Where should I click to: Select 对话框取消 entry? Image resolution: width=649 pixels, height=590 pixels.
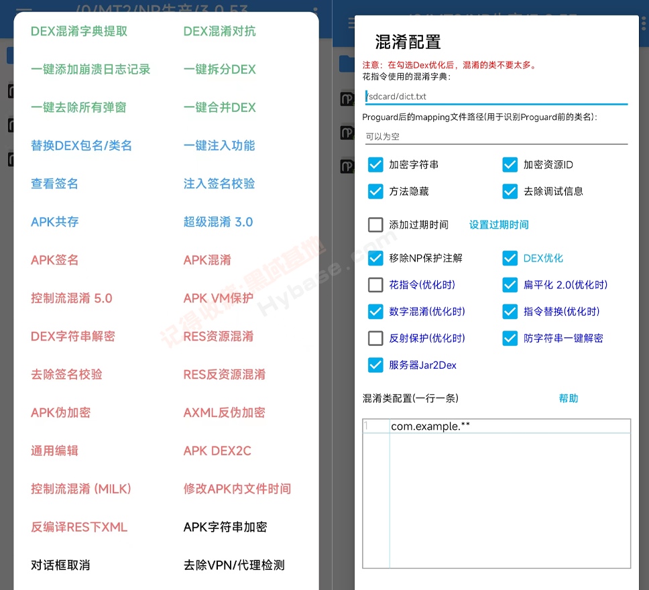click(x=60, y=565)
